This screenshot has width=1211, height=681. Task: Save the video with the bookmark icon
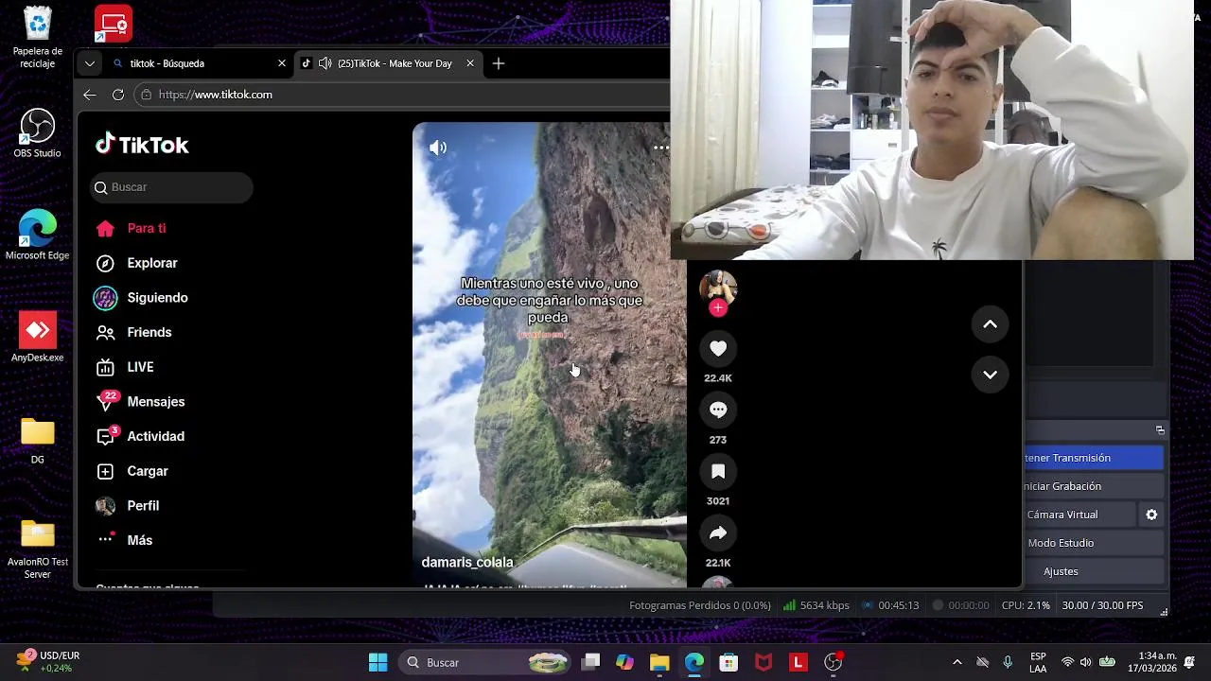(718, 471)
